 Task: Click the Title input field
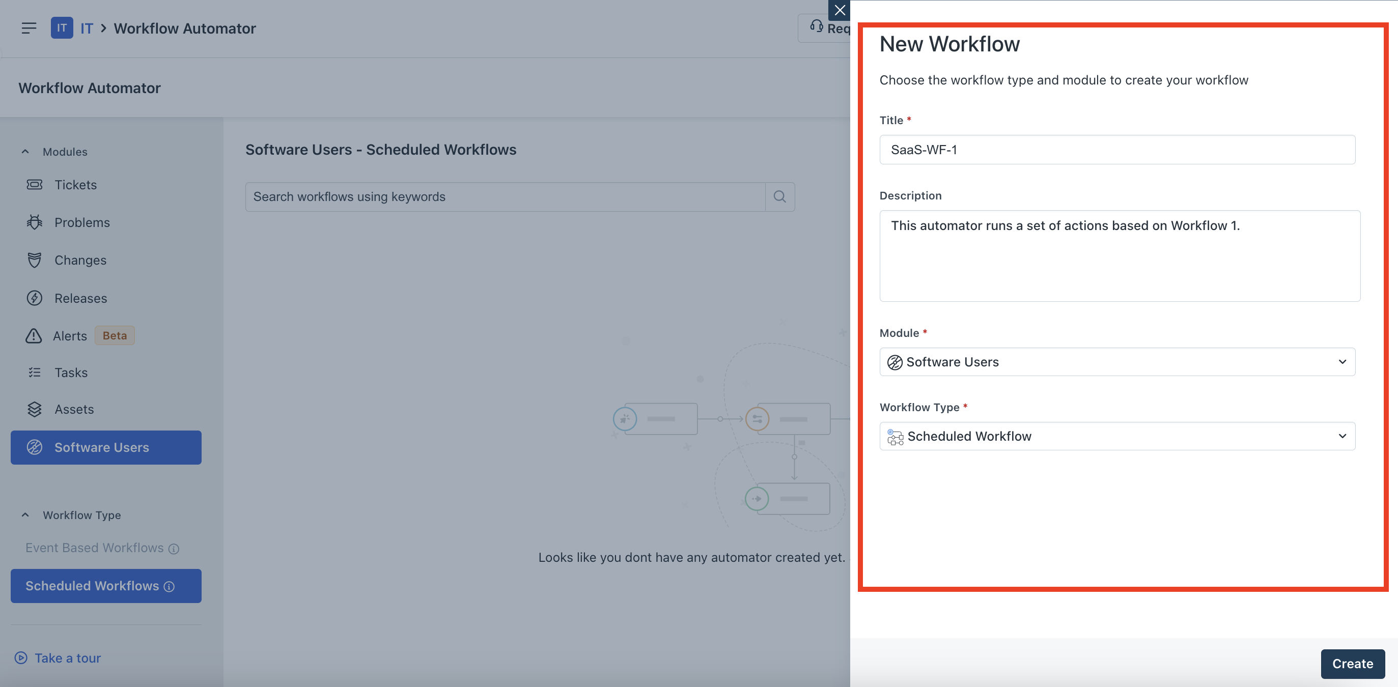pos(1117,149)
